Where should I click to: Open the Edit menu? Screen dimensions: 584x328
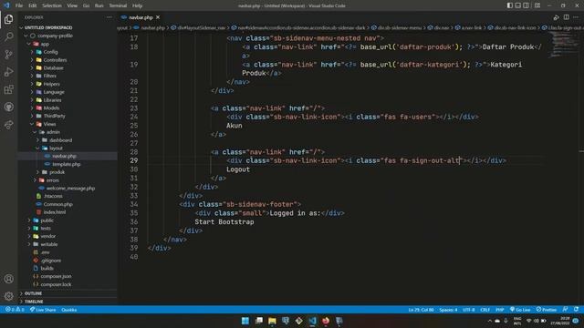point(33,5)
